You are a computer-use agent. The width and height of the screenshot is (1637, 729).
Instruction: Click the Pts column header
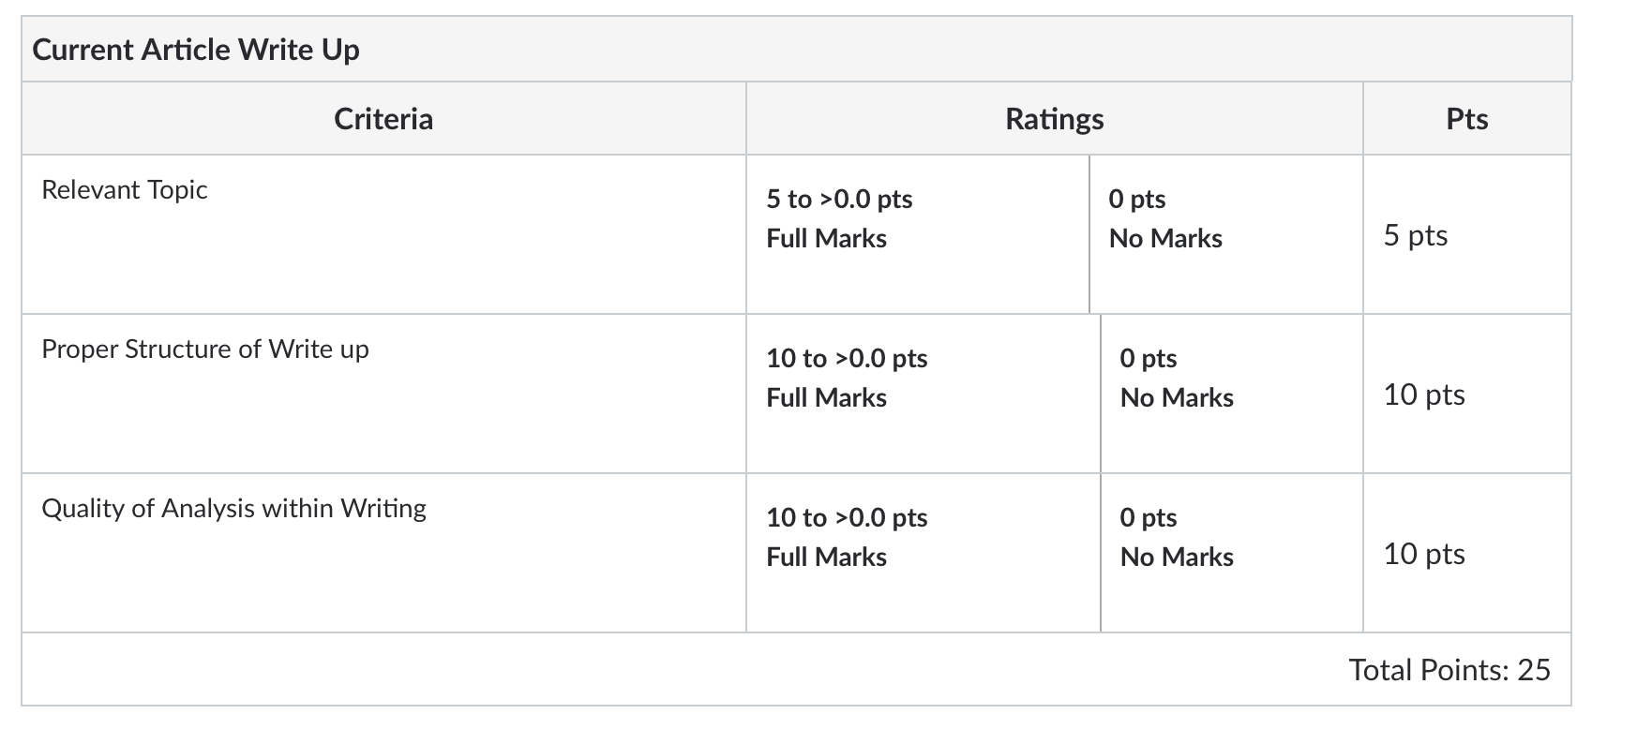[x=1466, y=119]
